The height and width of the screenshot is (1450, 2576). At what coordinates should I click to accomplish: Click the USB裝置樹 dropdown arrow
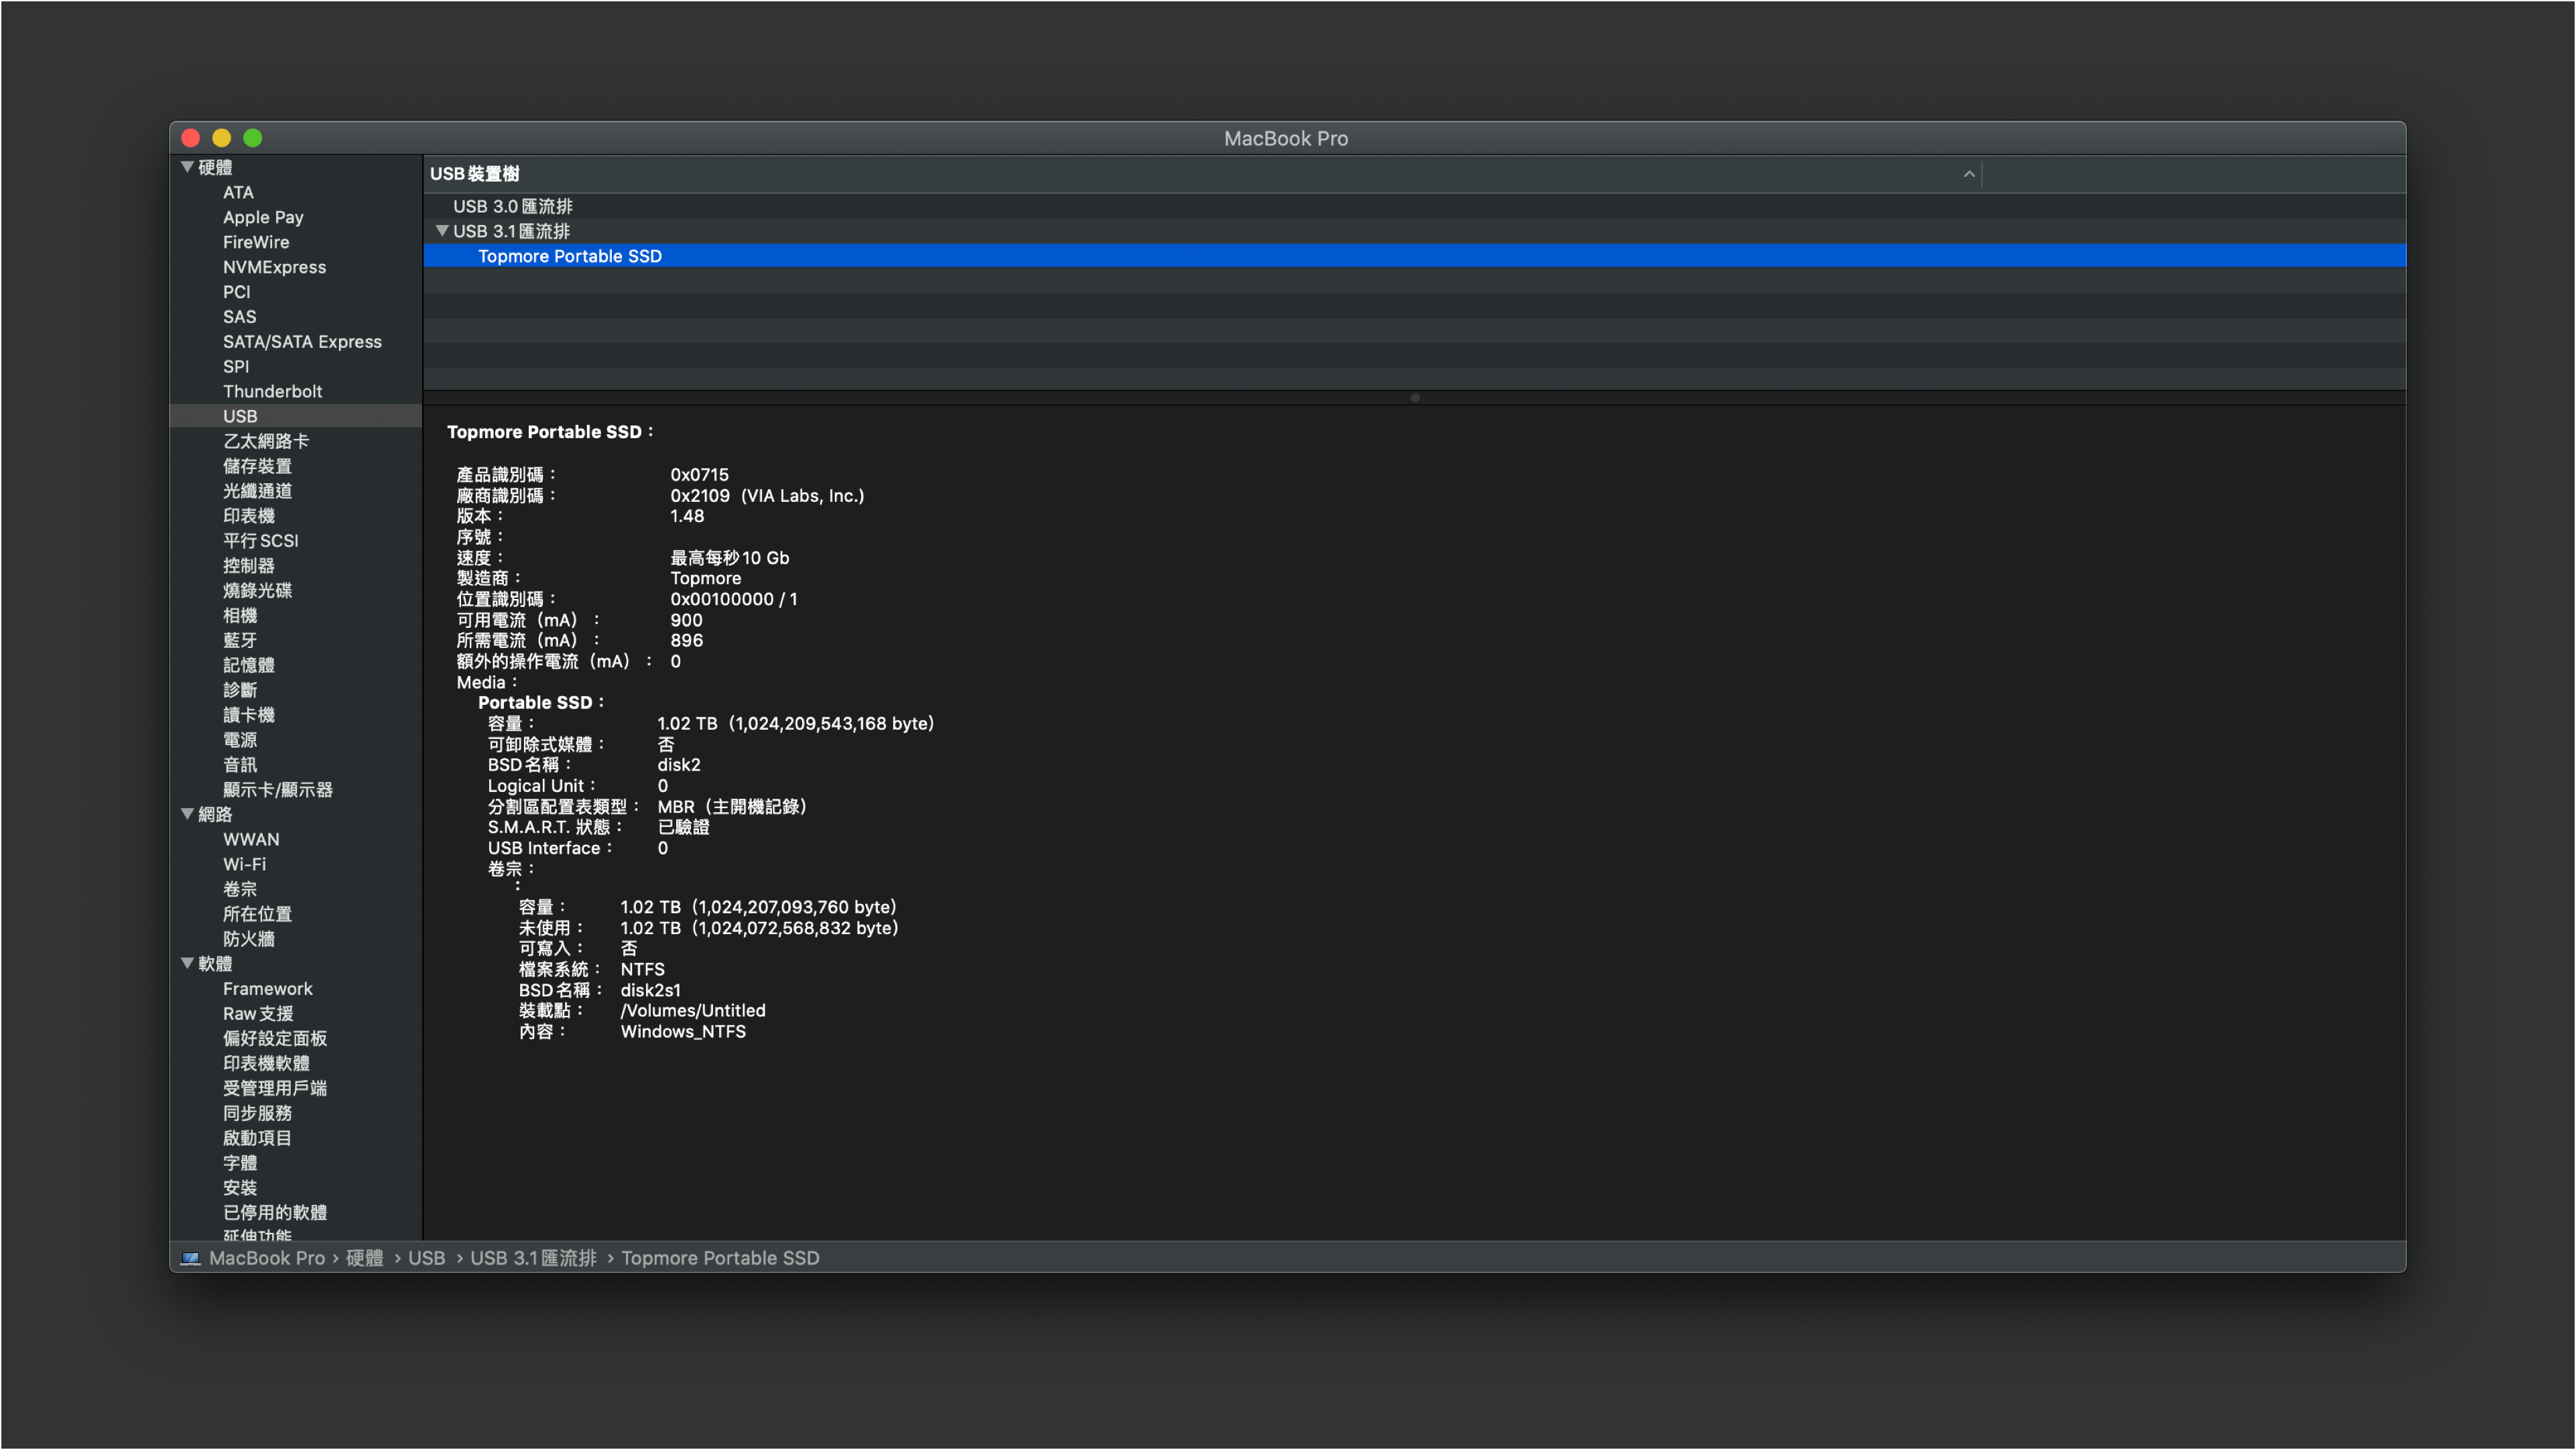pos(1969,174)
